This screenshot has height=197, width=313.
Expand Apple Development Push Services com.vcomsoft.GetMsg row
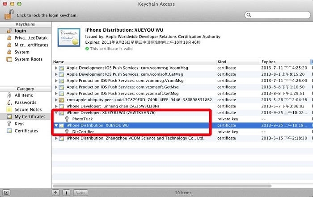56,74
